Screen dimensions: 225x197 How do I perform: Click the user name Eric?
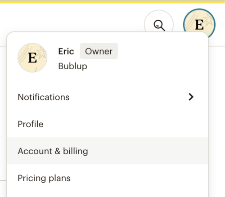66,51
